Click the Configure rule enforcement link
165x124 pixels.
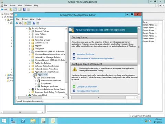[87, 87]
